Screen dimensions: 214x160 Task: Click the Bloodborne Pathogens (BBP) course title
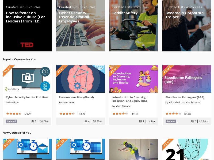point(185,97)
